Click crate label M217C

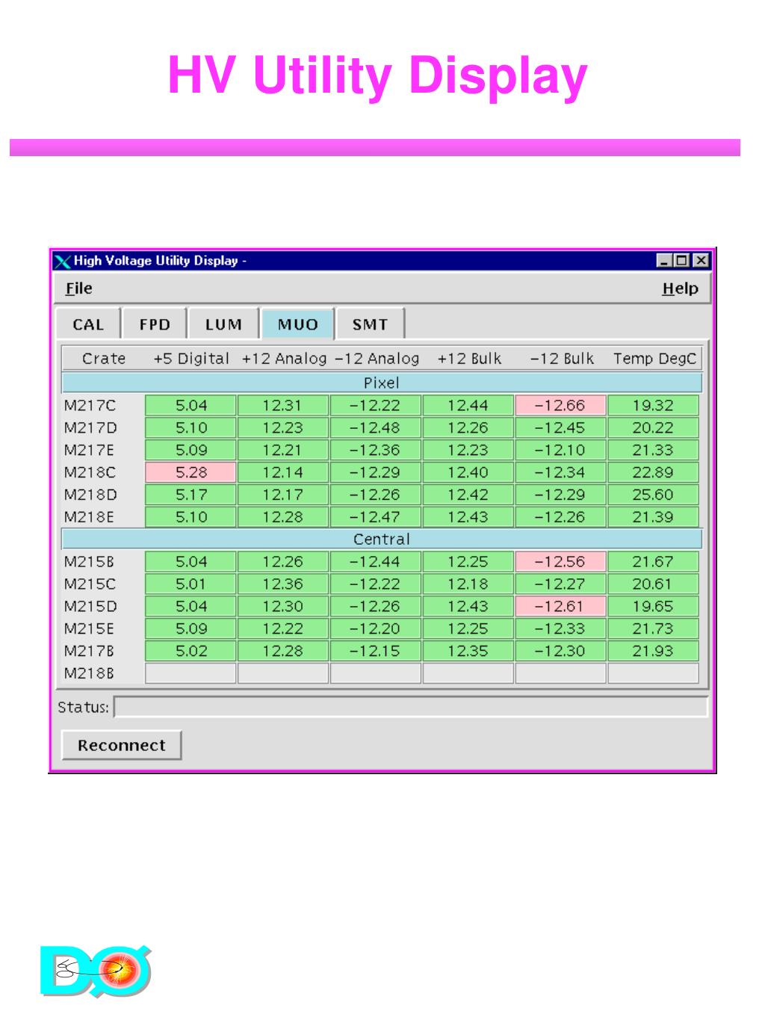(90, 405)
